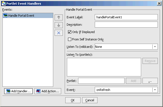Close the Portlet Event Handlers dialog

pyautogui.click(x=159, y=4)
